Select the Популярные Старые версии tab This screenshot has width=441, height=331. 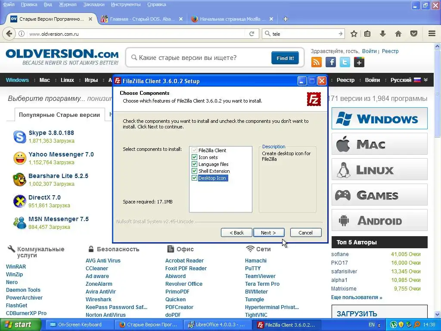pos(59,115)
